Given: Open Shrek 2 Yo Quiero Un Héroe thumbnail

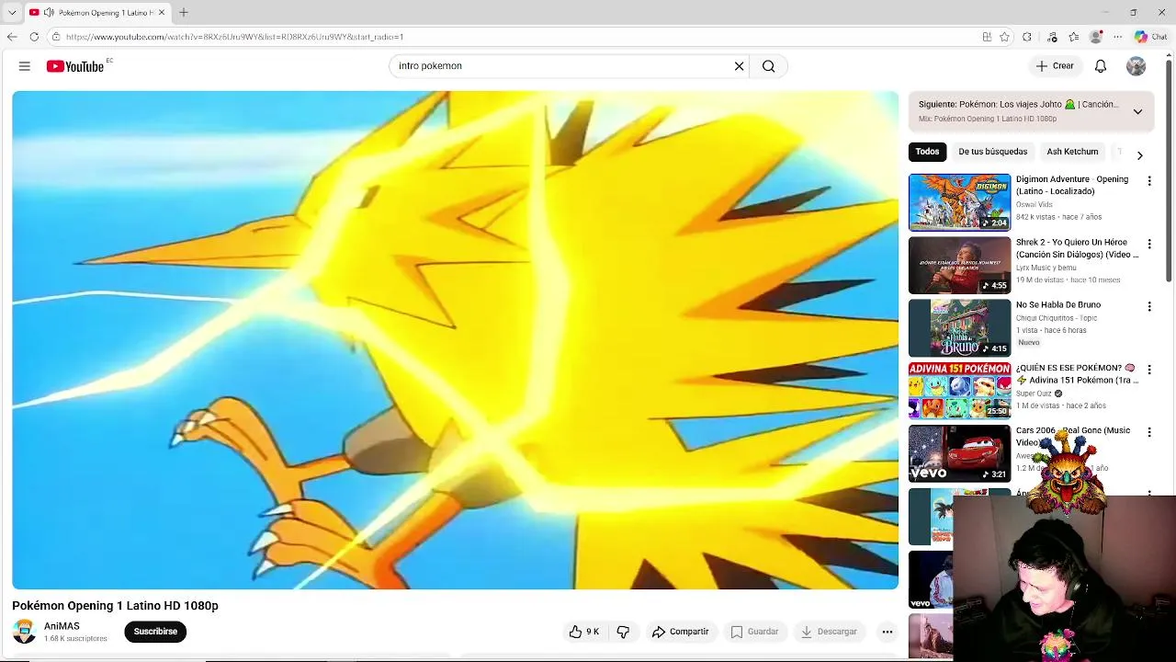Looking at the screenshot, I should [x=959, y=265].
